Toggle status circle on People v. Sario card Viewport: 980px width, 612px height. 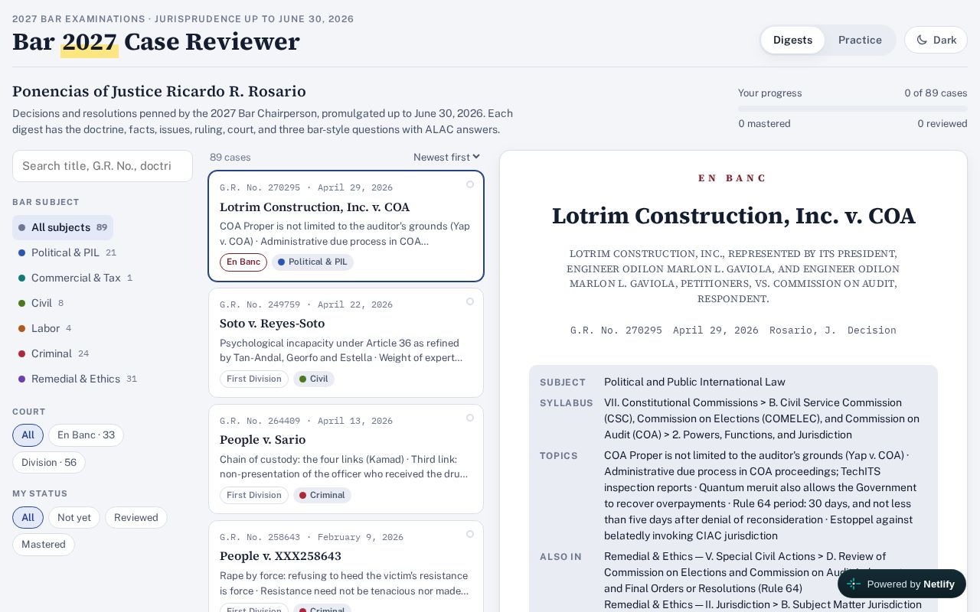click(470, 418)
